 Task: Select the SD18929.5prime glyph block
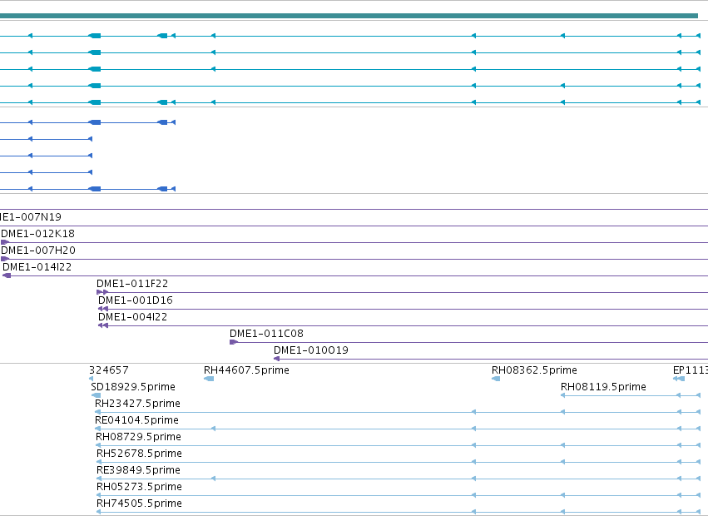point(96,395)
